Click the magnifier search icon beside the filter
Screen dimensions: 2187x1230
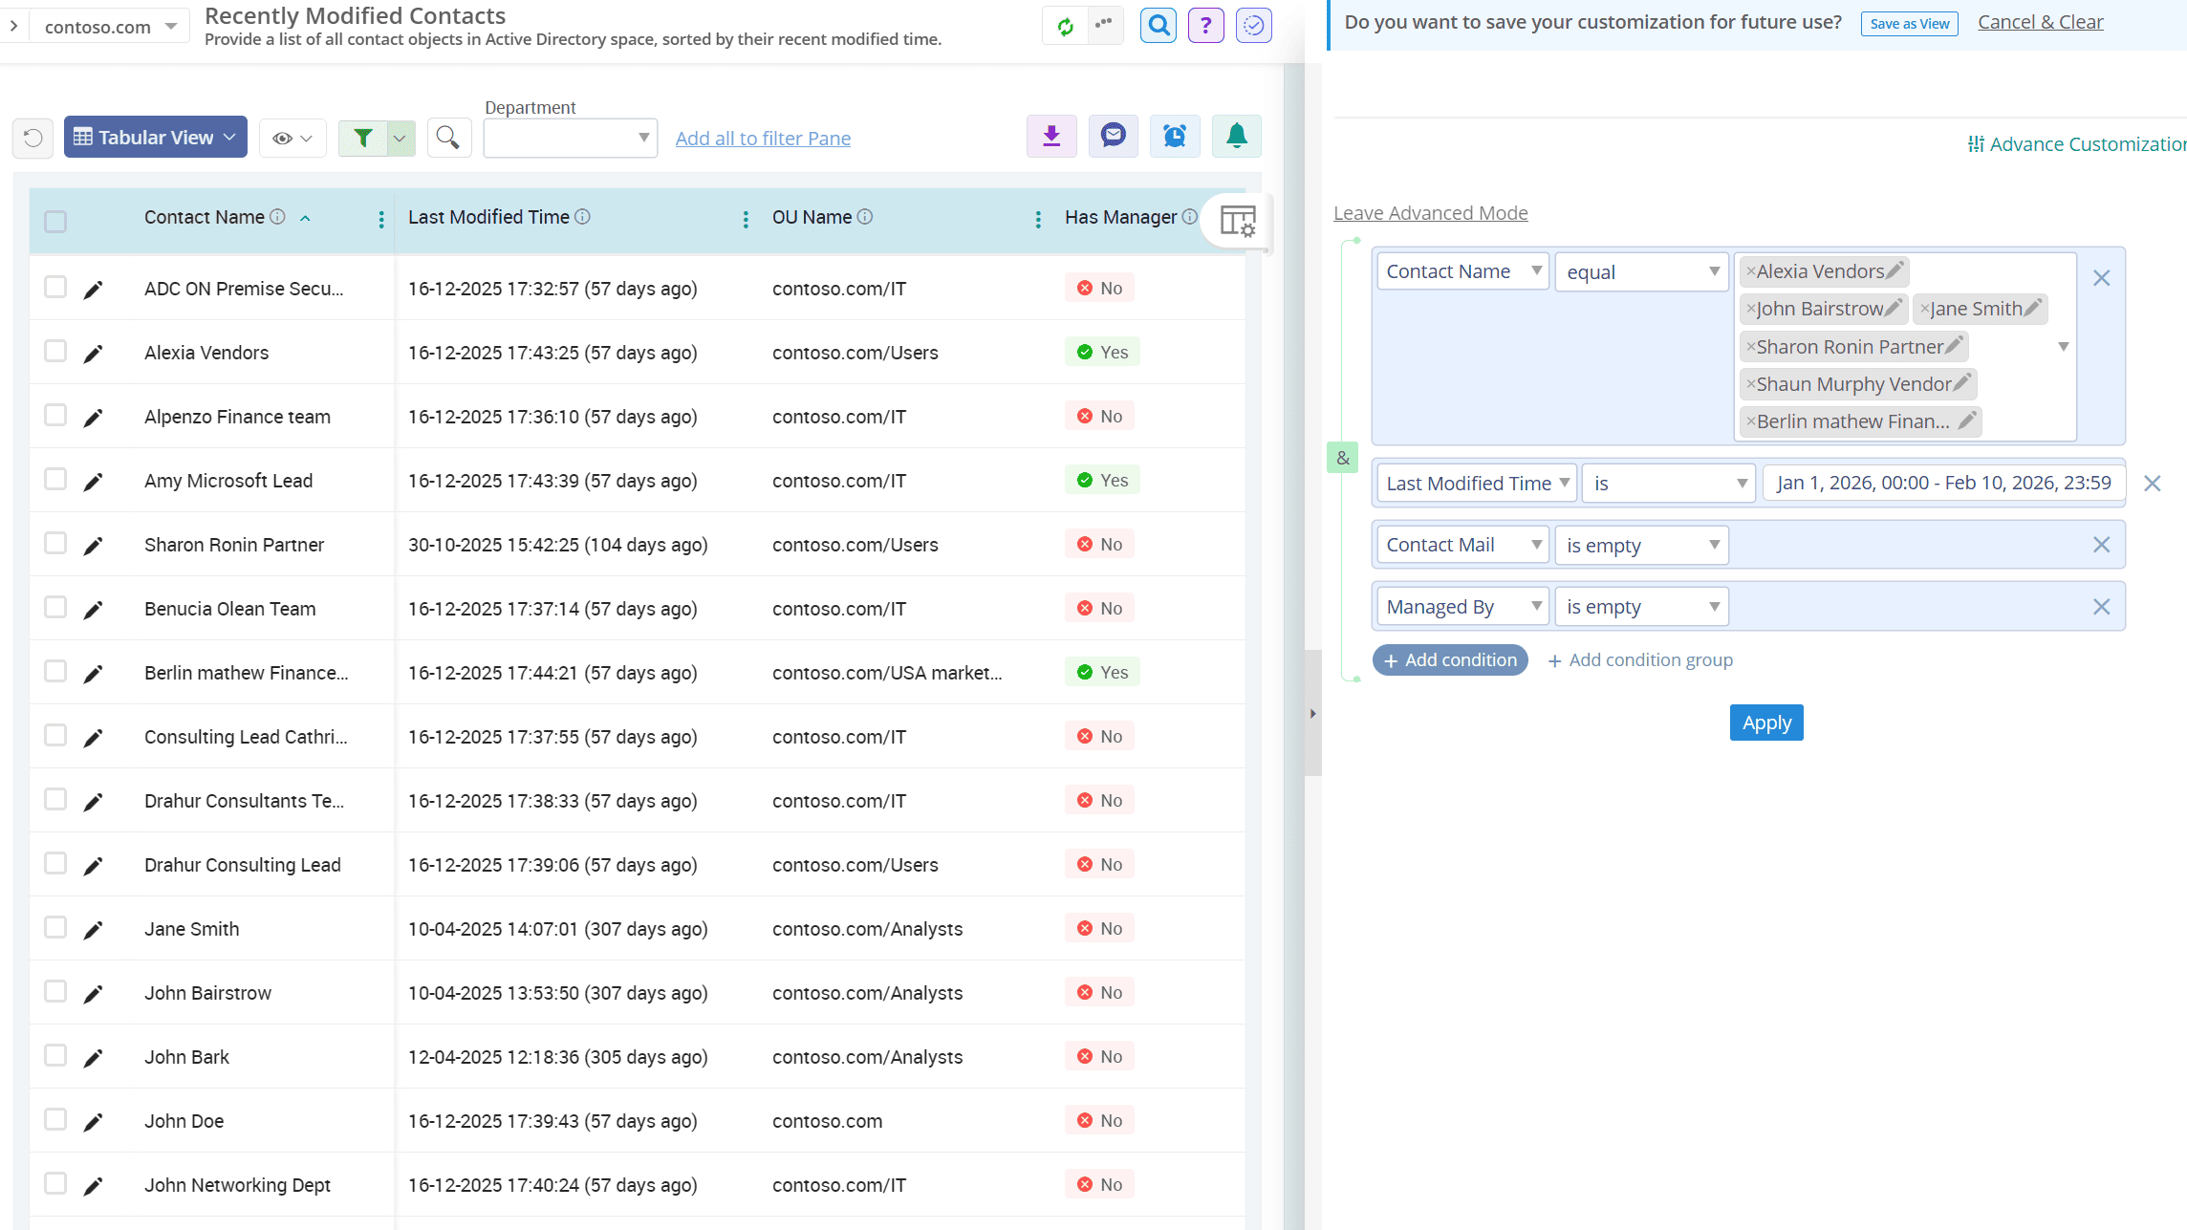click(447, 138)
